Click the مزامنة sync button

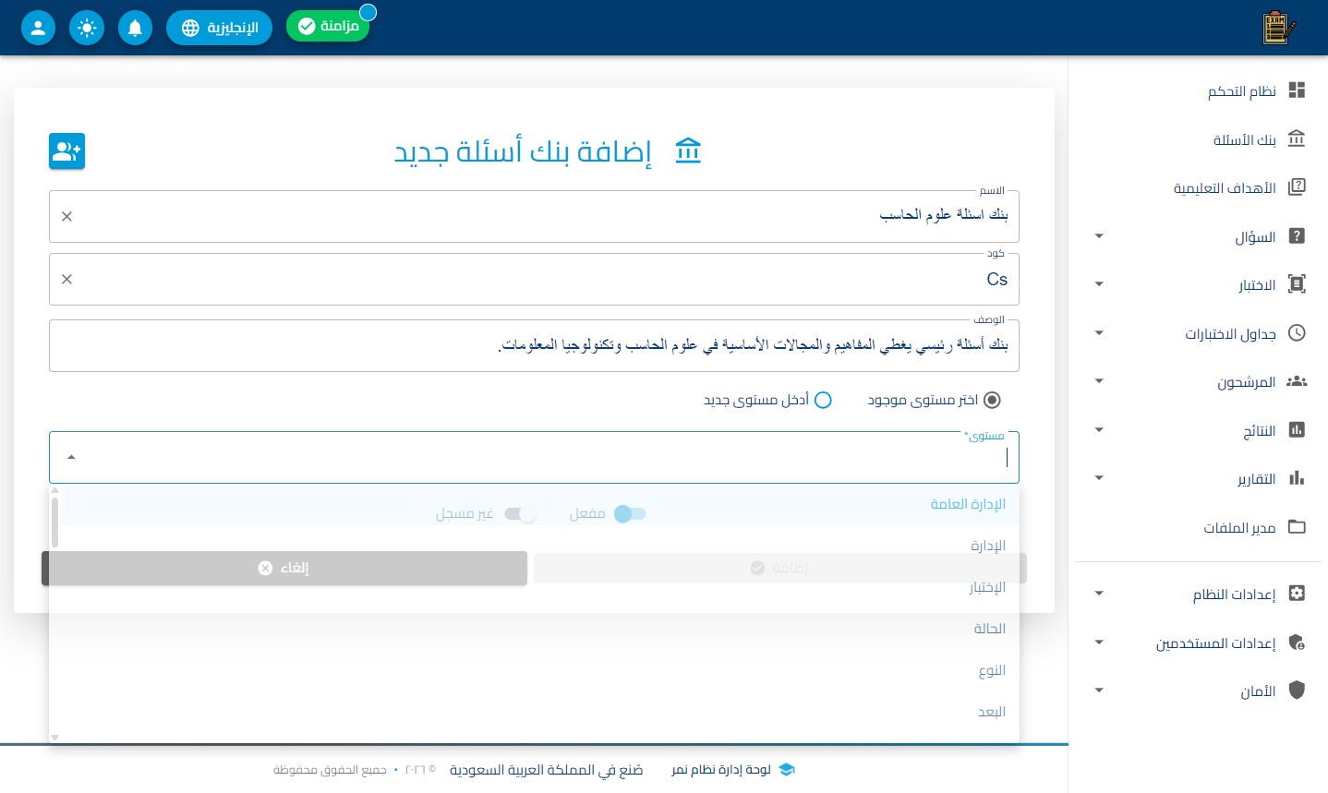click(x=328, y=26)
